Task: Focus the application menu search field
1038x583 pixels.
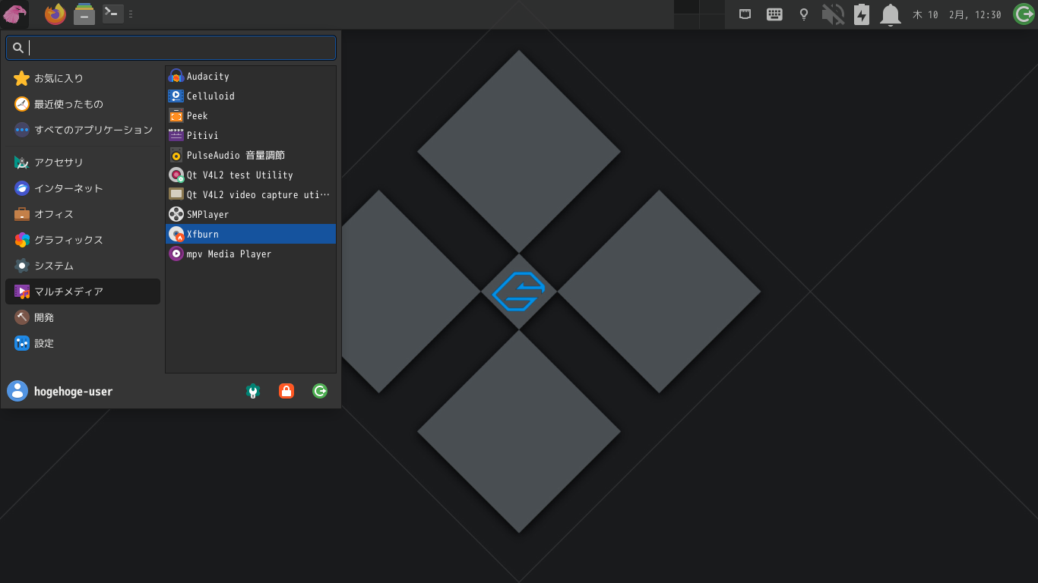Action: 171,48
